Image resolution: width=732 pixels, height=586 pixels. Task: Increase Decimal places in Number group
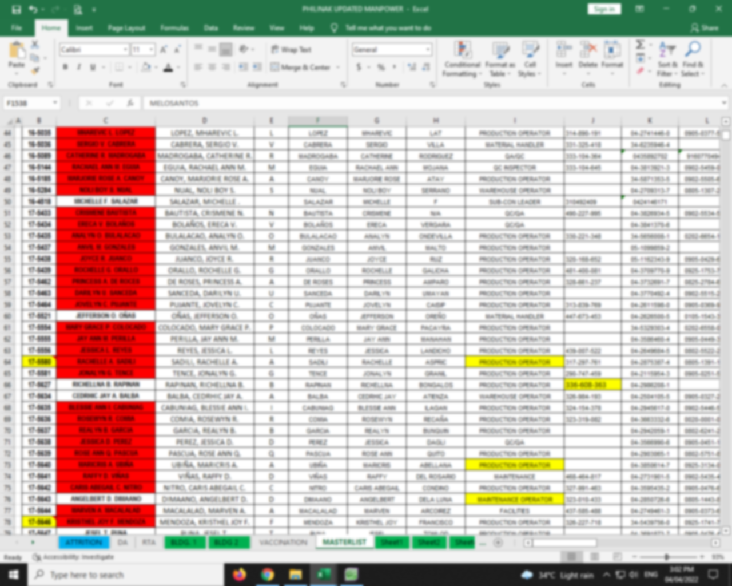[411, 67]
